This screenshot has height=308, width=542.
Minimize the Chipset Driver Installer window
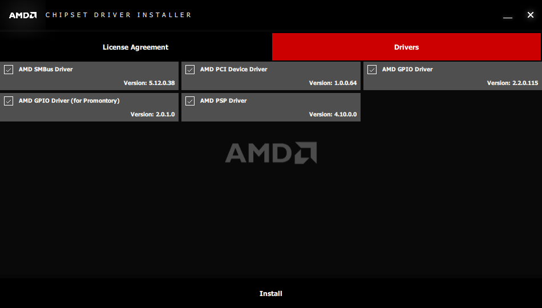click(x=507, y=15)
